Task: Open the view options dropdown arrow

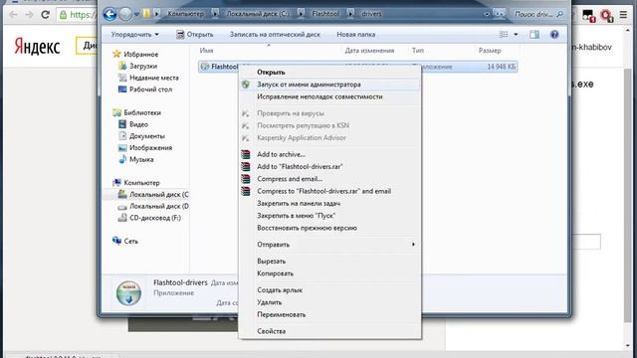Action: (x=516, y=35)
